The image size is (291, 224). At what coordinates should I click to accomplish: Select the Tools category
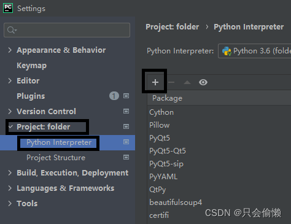(27, 204)
